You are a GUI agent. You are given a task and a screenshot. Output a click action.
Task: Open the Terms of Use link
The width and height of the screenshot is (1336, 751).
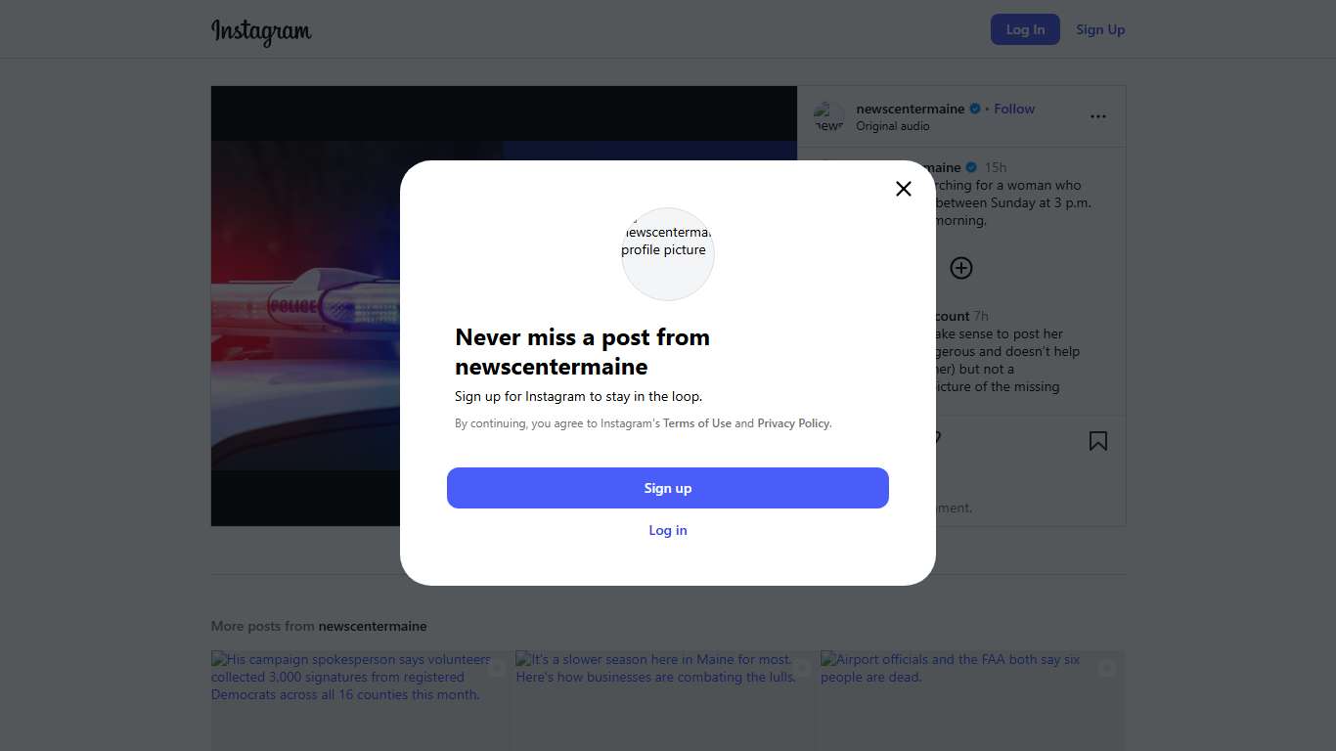pyautogui.click(x=697, y=423)
